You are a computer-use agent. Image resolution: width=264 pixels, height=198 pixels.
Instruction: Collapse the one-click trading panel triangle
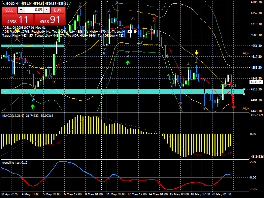(3, 4)
